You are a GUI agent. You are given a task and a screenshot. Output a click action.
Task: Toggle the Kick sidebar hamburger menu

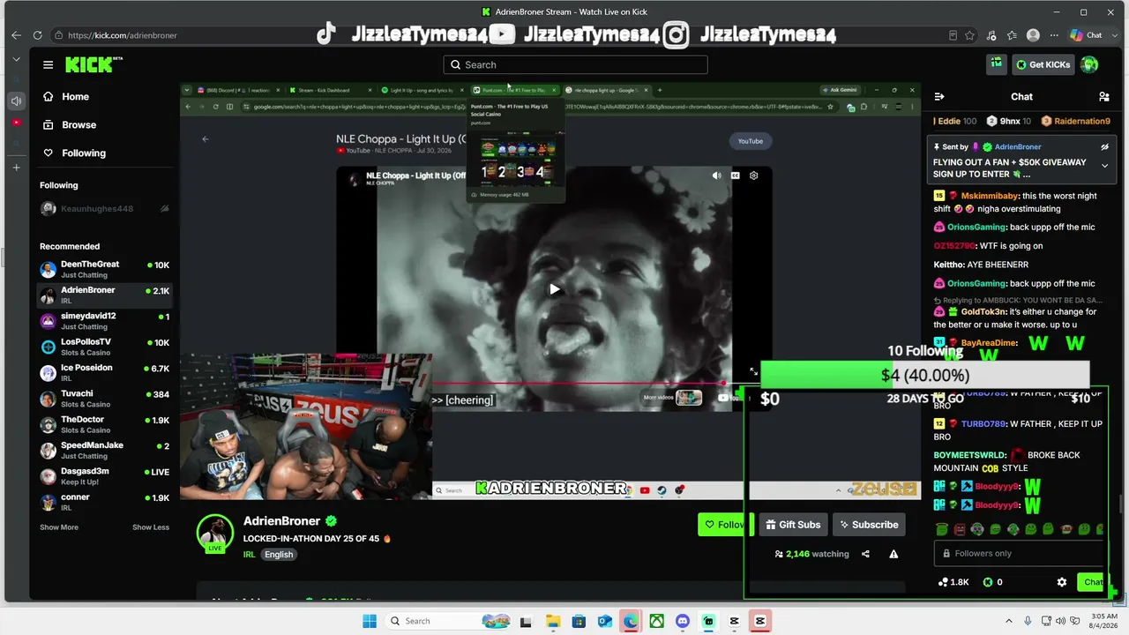point(48,64)
